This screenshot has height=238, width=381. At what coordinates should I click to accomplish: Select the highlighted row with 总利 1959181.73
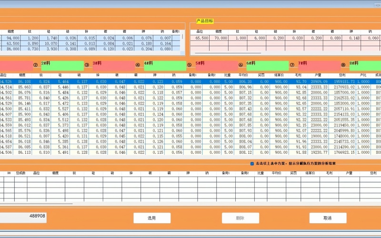[190, 82]
